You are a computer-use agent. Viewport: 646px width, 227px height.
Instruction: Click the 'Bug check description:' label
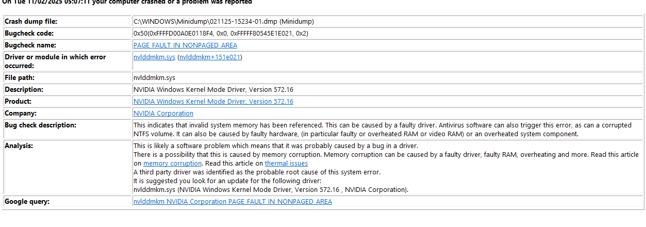point(40,125)
